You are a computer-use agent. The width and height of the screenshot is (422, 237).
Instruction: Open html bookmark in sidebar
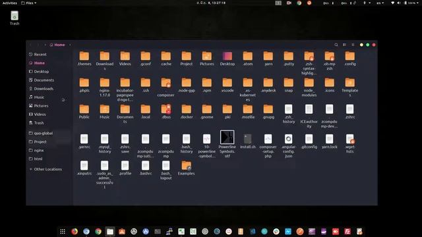49,159
